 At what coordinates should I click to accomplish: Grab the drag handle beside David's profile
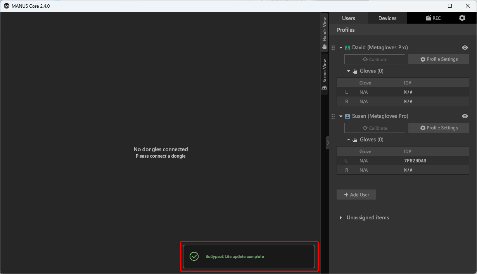333,48
